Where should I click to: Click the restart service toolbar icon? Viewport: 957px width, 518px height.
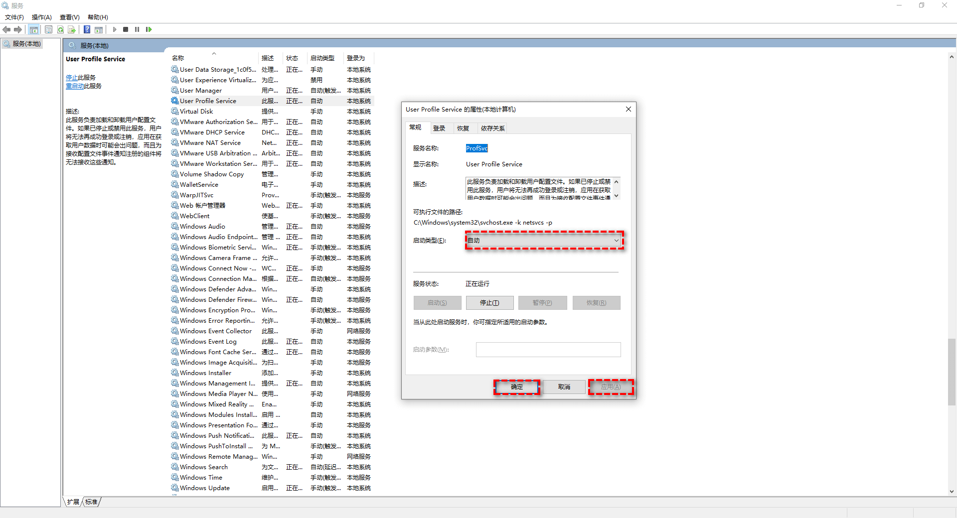[149, 29]
